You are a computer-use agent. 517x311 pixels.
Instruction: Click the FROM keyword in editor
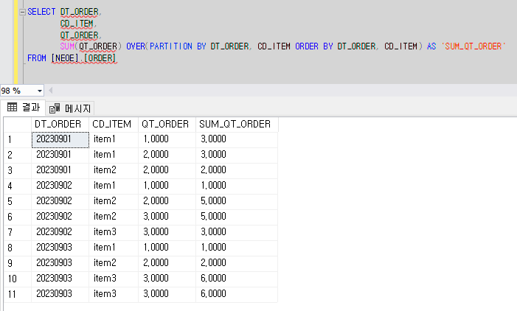point(37,58)
